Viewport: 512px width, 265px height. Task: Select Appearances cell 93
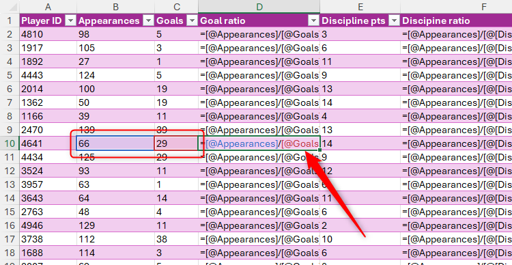(115, 171)
